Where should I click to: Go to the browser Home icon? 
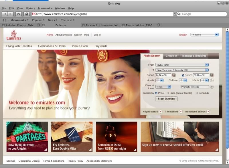26,14
